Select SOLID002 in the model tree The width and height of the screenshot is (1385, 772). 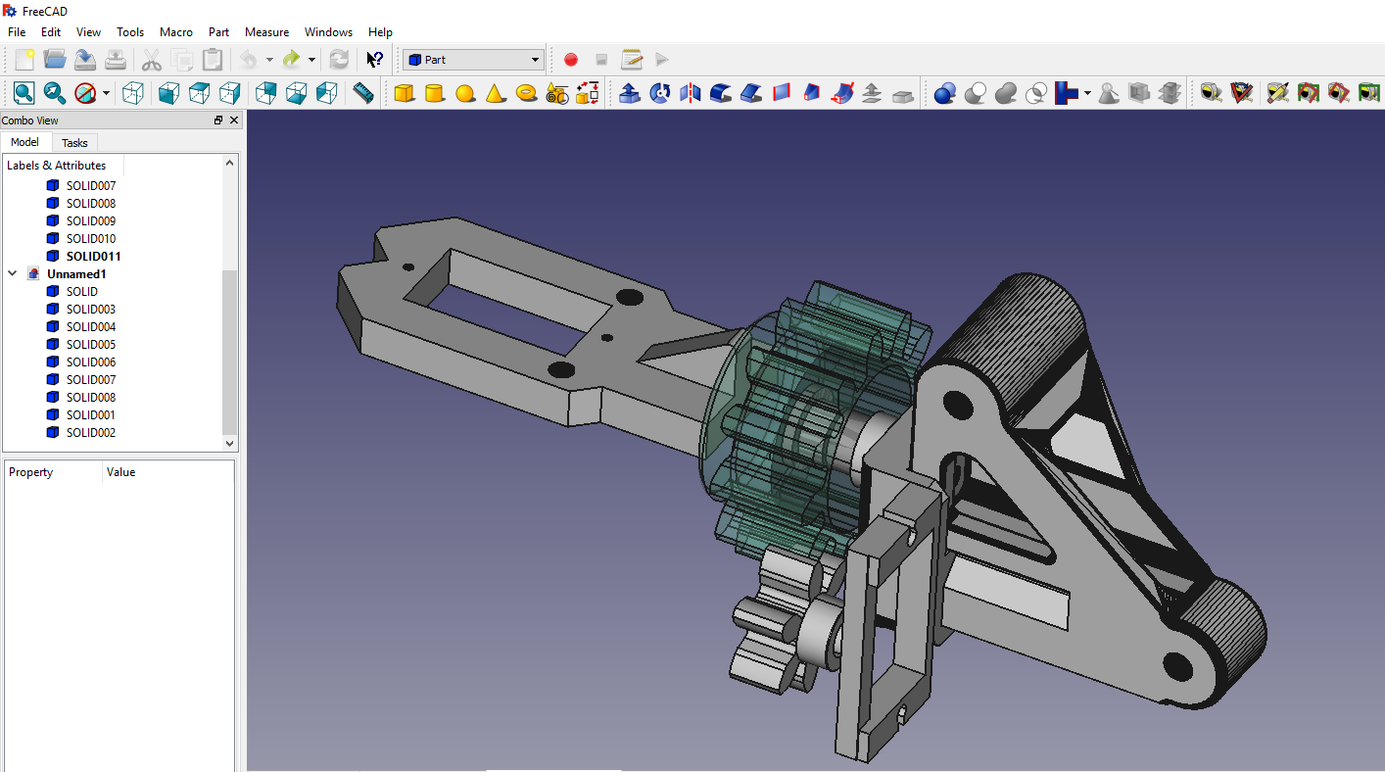click(91, 433)
